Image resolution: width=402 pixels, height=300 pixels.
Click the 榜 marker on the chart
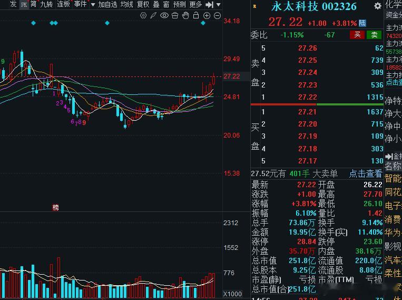click(x=55, y=207)
